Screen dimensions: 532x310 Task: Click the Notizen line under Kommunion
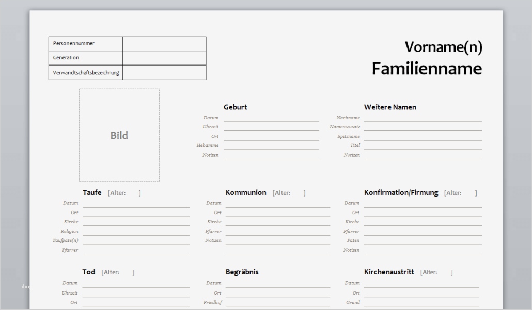pos(277,241)
